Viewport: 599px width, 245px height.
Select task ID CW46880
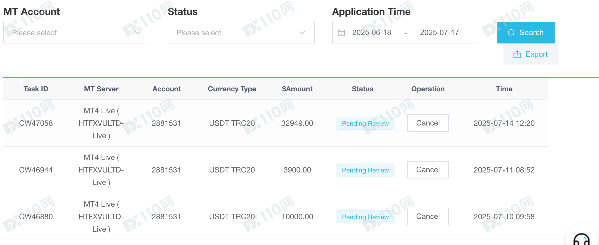pos(36,216)
